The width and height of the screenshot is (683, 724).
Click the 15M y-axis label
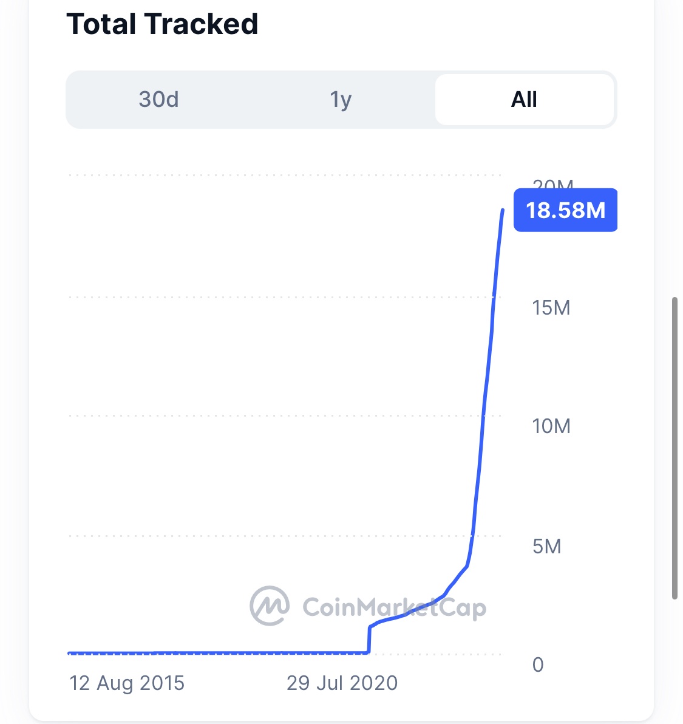pos(551,307)
